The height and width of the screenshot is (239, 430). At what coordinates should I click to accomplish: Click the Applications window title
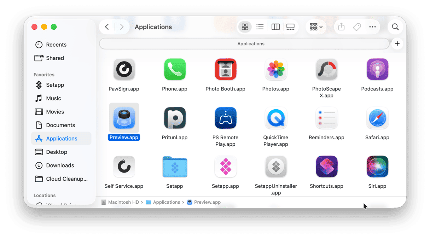153,27
